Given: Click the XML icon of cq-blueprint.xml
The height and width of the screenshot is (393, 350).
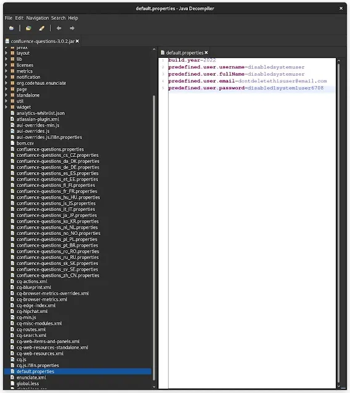Looking at the screenshot, I should coord(12,287).
